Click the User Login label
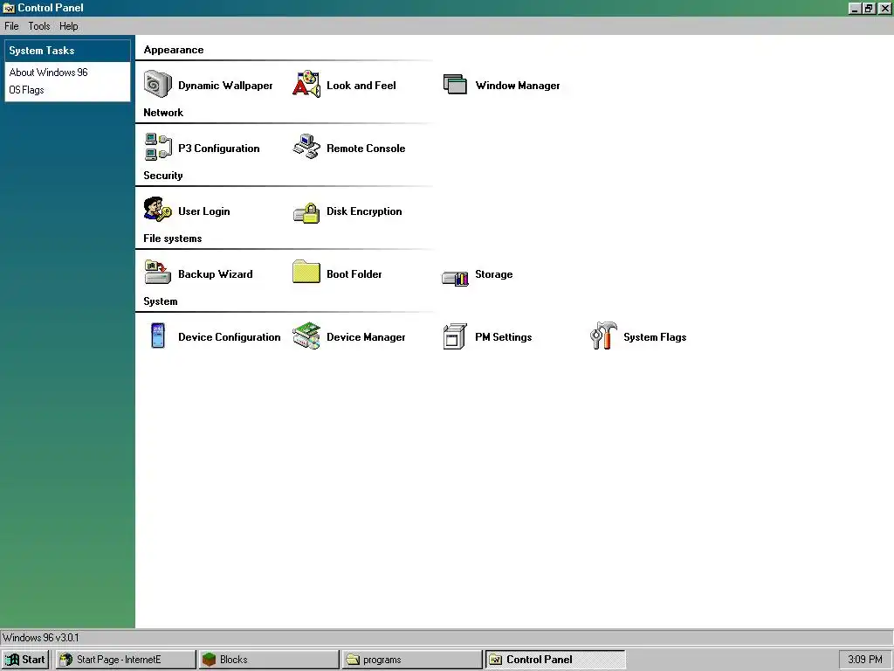 click(203, 211)
